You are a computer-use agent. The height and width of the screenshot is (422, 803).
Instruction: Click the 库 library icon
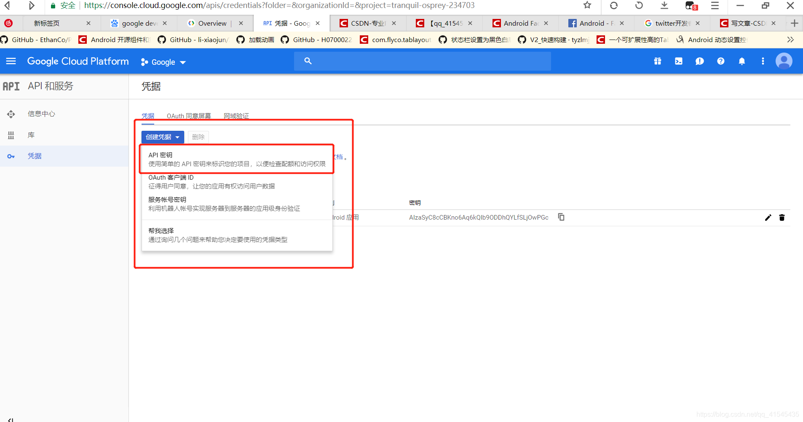coord(11,135)
